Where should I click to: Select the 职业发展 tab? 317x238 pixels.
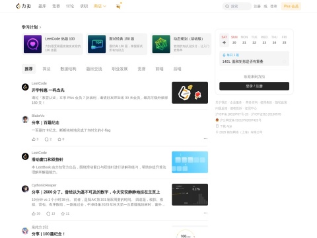[x=120, y=69]
